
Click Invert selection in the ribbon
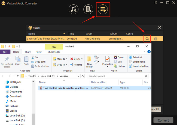coord(139,66)
